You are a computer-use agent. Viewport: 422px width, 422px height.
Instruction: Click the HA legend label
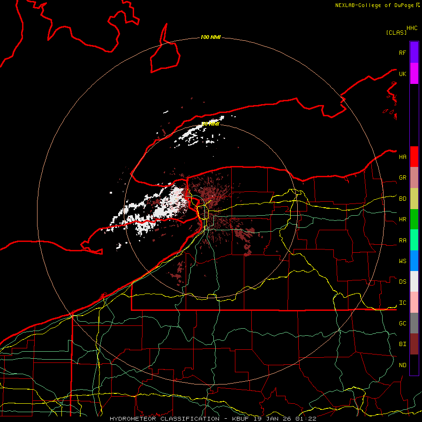pos(402,157)
